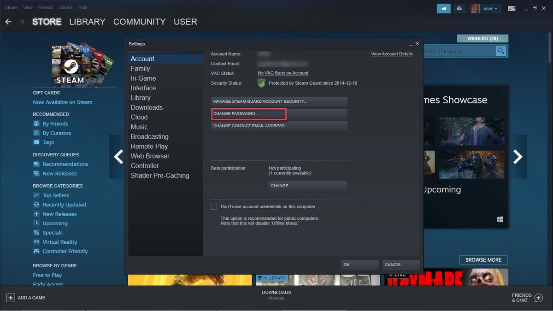Screen dimensions: 553x311
Task: Open the Friends menu
Action: tap(45, 7)
